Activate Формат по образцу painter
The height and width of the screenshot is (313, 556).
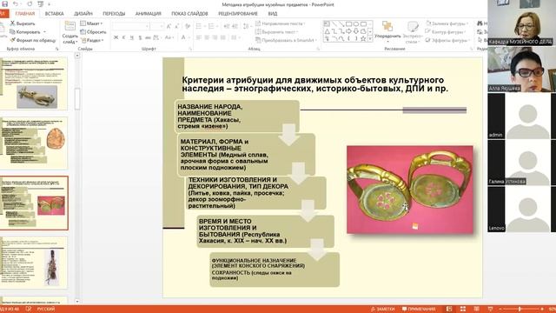[x=33, y=41]
